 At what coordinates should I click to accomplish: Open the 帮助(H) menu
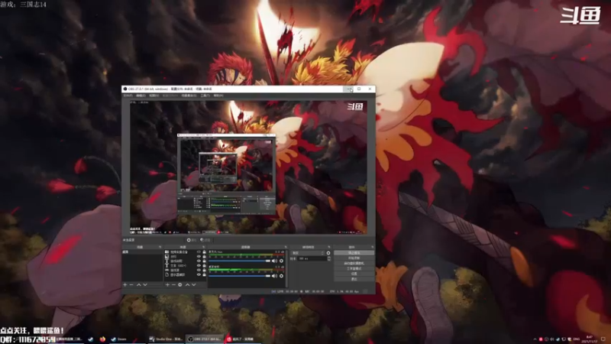tap(218, 95)
